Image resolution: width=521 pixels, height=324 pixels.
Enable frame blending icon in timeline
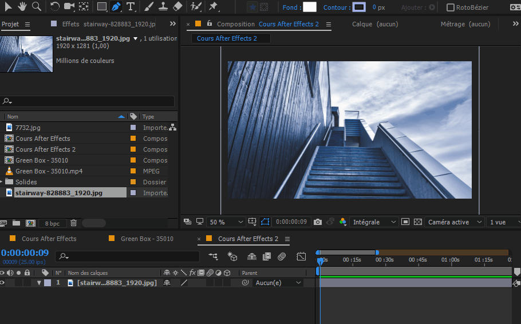(x=267, y=256)
